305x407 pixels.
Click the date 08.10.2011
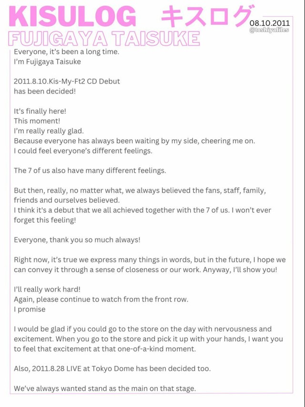pos(269,23)
